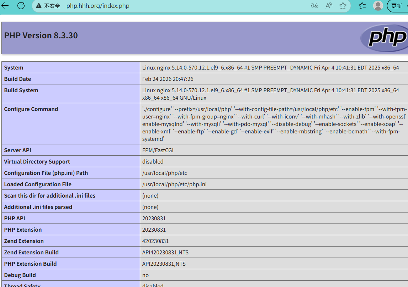The width and height of the screenshot is (408, 287).
Task: Click the PHP logo in header
Action: click(385, 38)
